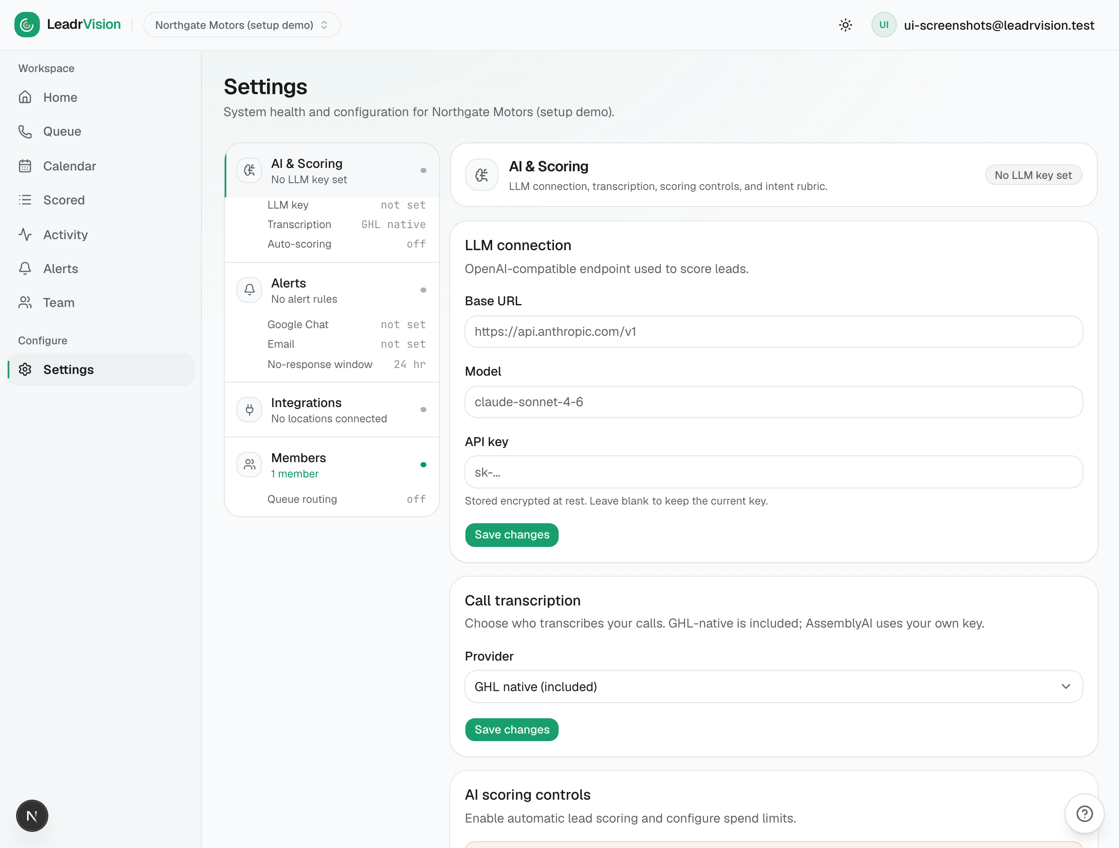Select the Members settings section
The width and height of the screenshot is (1119, 848).
tap(332, 464)
